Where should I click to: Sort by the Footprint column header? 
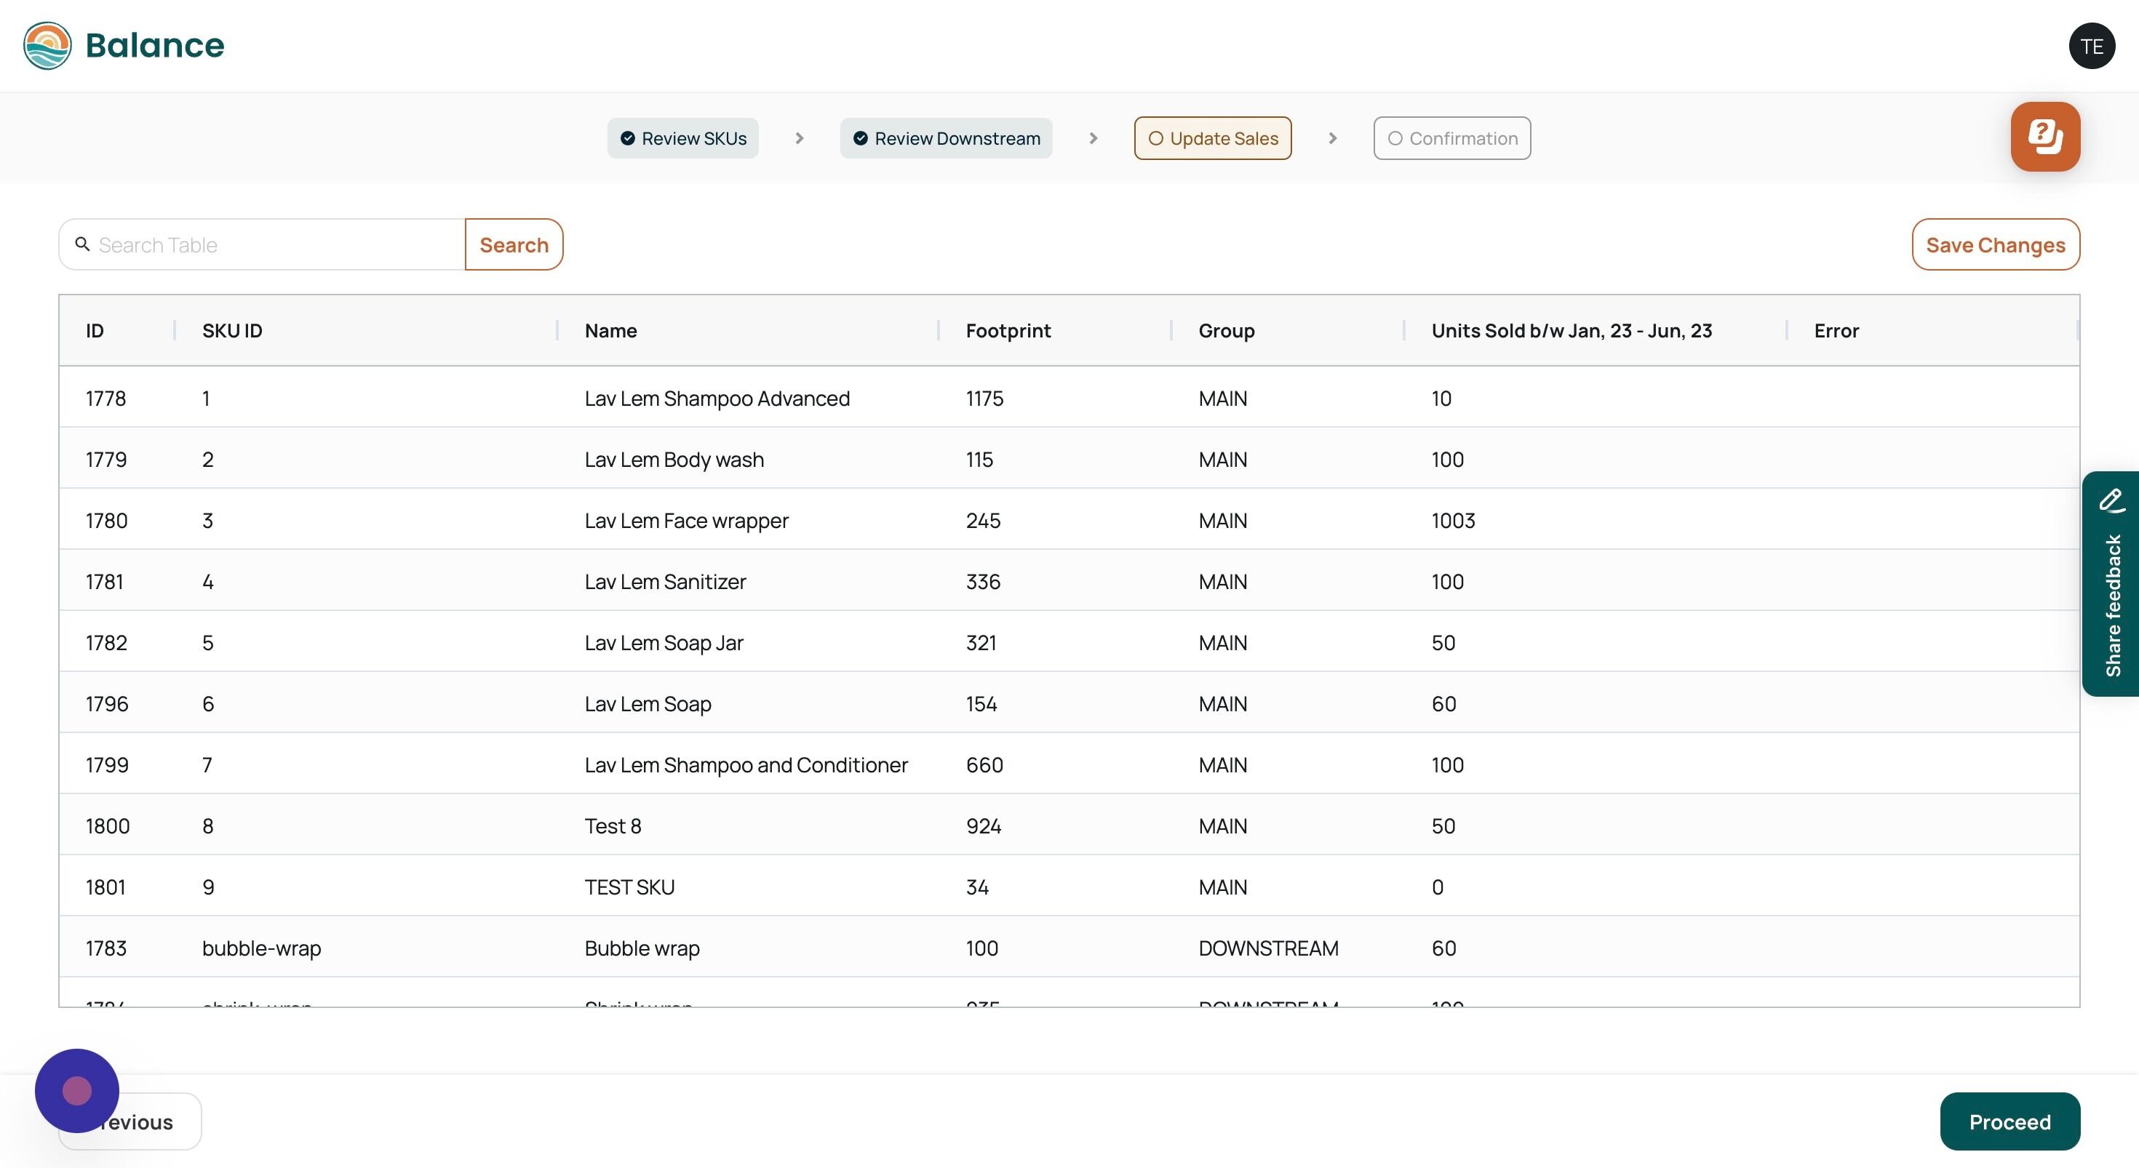click(x=1008, y=330)
